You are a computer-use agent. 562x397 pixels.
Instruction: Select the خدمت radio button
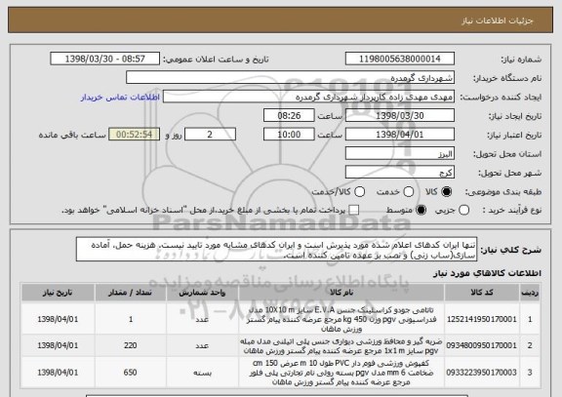(408, 192)
